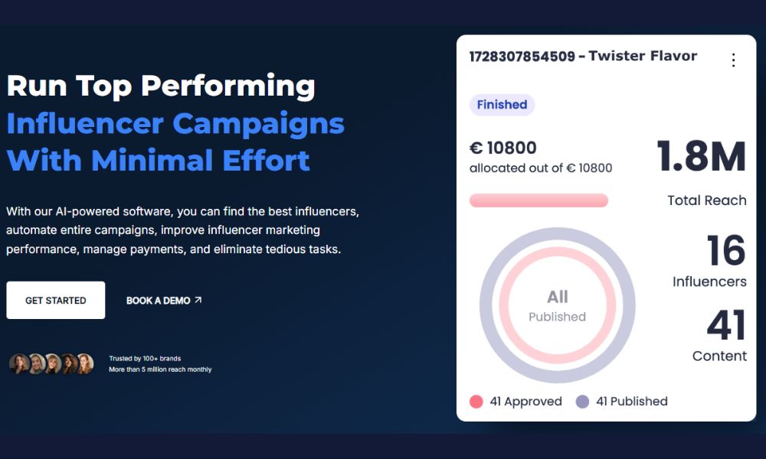Click the 41 Published legend label
766x459 pixels.
coord(632,402)
